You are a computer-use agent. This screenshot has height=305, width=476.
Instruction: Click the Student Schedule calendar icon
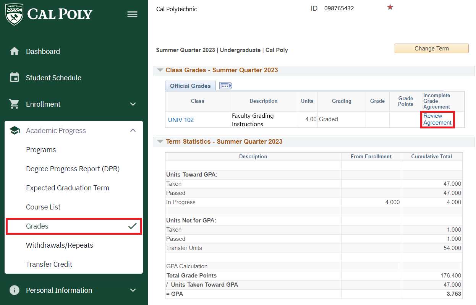coord(15,78)
